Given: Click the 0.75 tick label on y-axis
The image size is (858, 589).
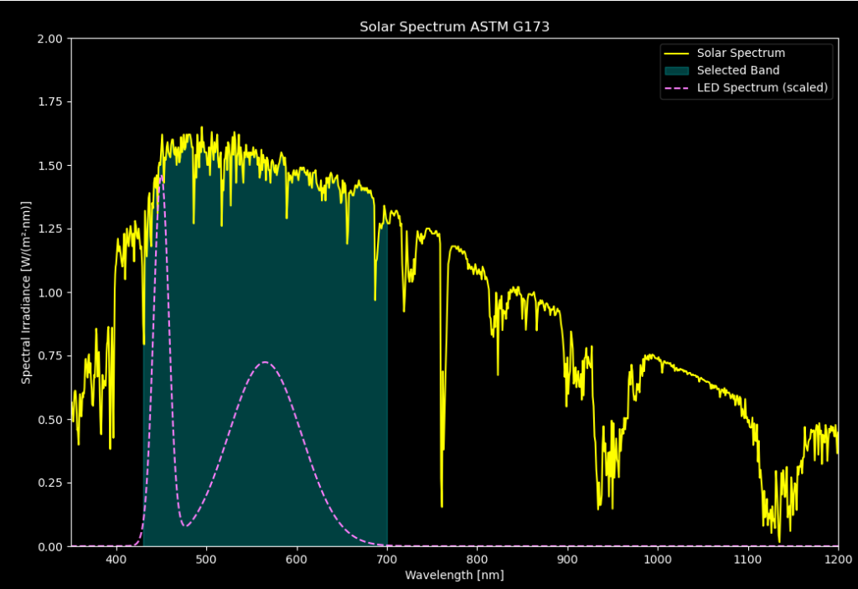Looking at the screenshot, I should click(49, 356).
